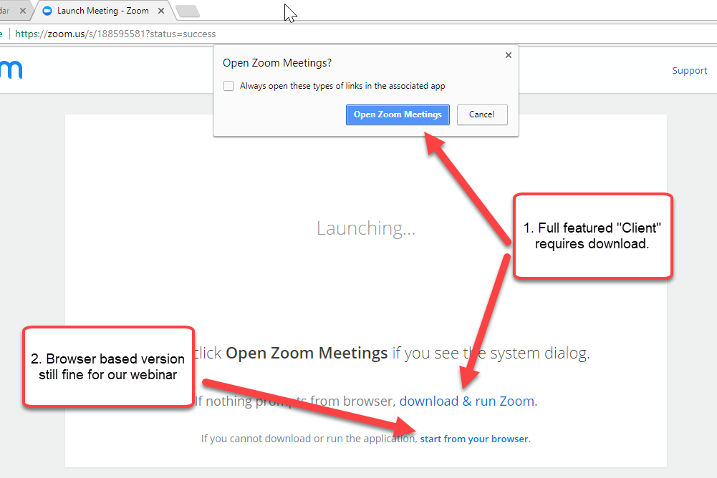Click the Zoom favicon on the tab
The width and height of the screenshot is (717, 478).
(47, 11)
